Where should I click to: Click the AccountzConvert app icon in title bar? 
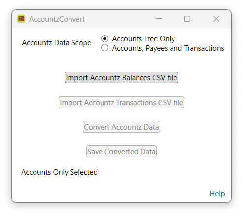click(x=21, y=19)
